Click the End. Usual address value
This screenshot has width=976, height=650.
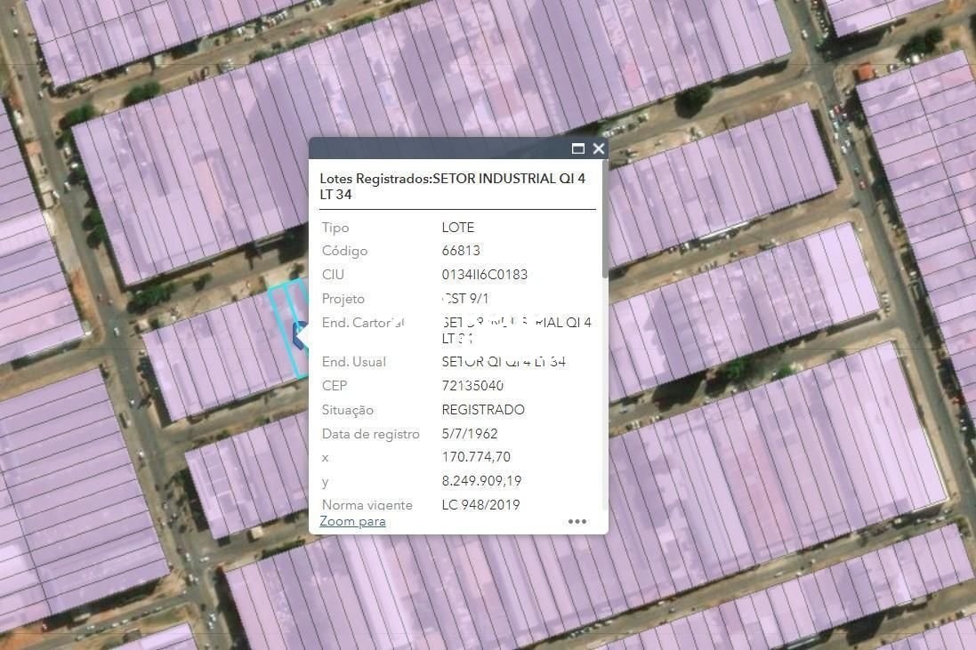[x=504, y=362]
